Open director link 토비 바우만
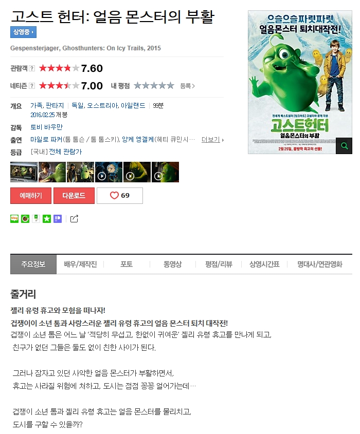Screen dimensions: 360x434 click(x=47, y=127)
